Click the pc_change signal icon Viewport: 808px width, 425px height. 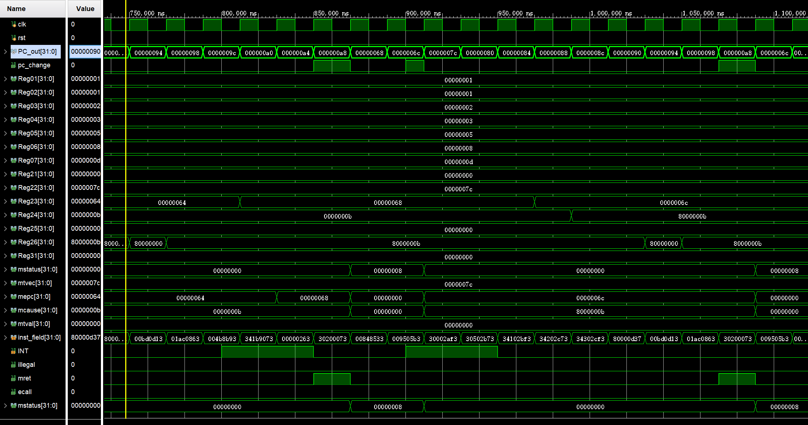coord(14,65)
